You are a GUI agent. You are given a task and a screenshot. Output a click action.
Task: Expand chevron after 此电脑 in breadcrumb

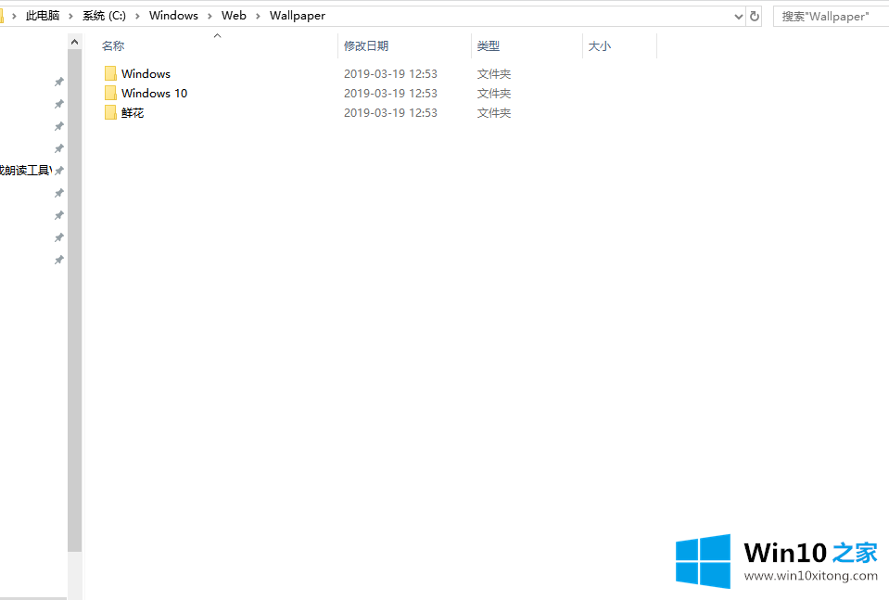[x=70, y=16]
